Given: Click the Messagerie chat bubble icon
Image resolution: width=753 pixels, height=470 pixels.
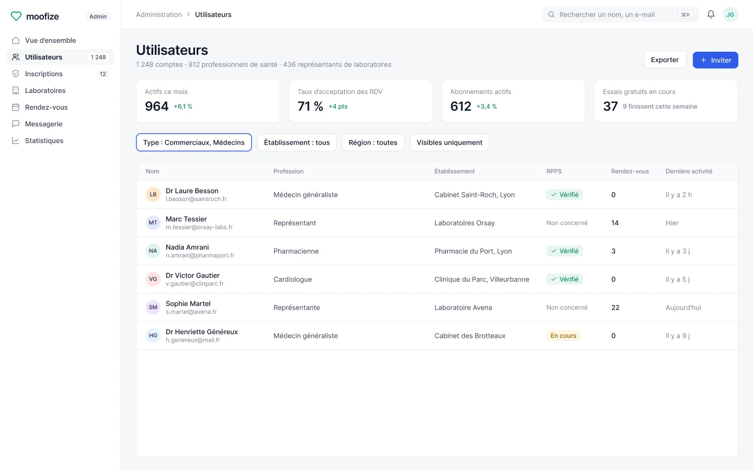Looking at the screenshot, I should [16, 124].
